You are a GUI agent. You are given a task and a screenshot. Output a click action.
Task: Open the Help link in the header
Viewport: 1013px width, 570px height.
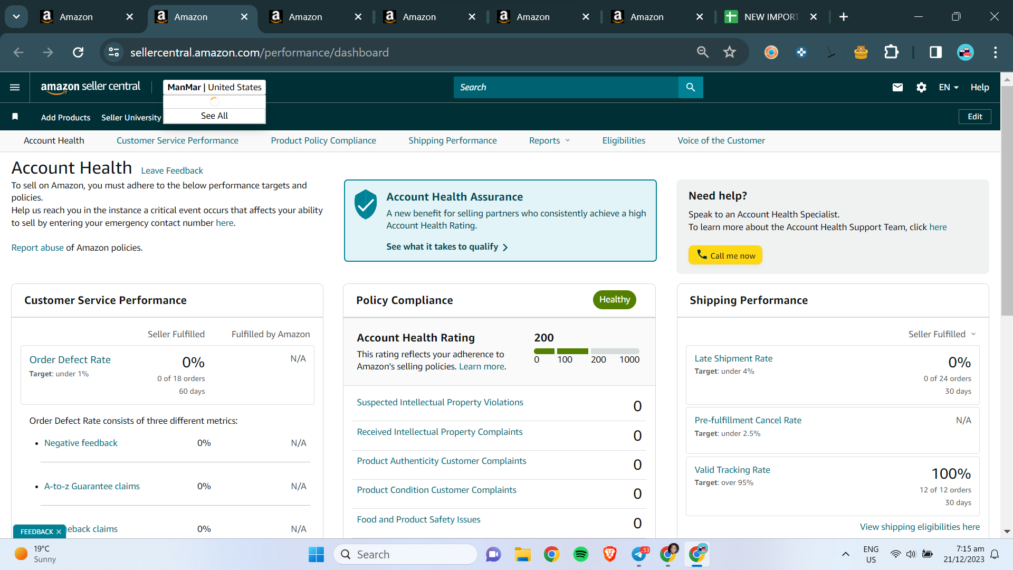[x=980, y=87]
